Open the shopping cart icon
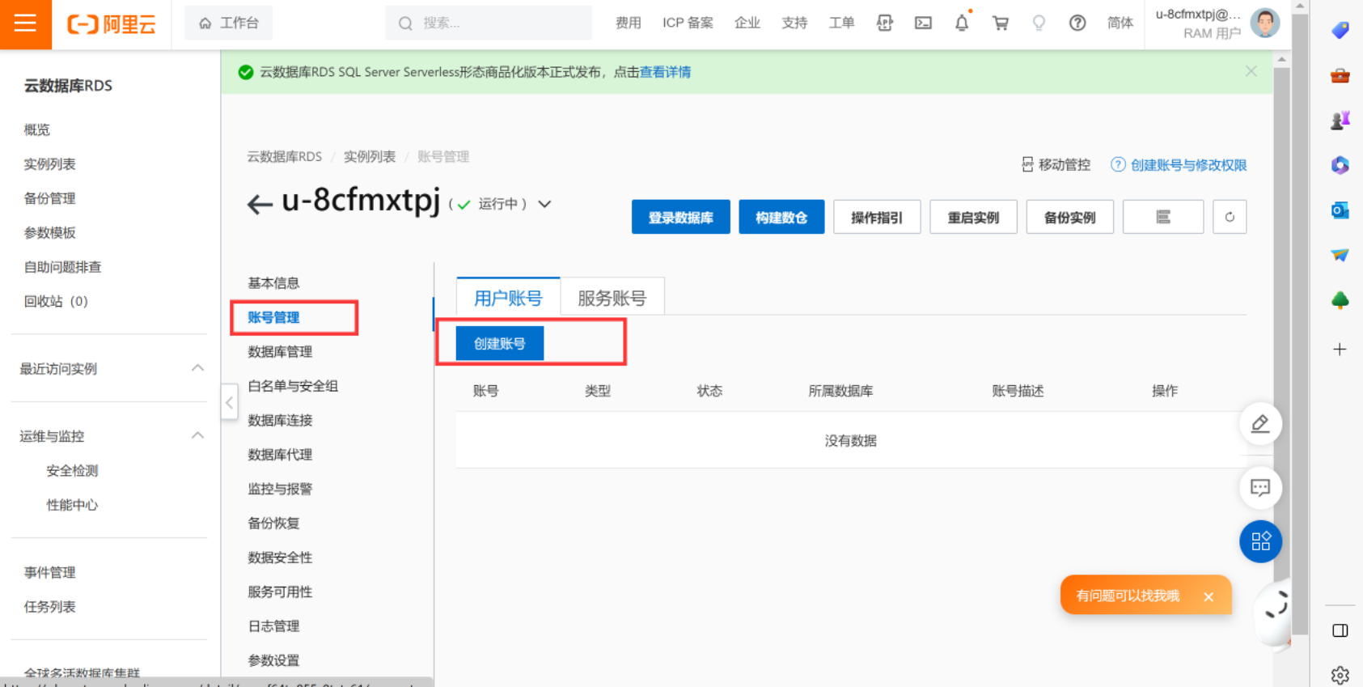 (1001, 23)
